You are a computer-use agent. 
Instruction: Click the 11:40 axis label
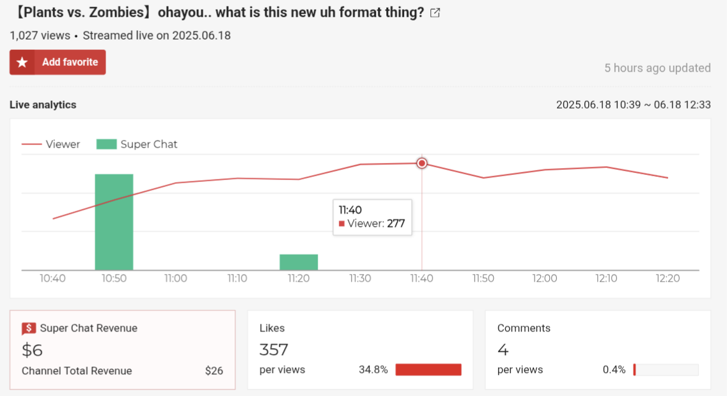tap(421, 278)
